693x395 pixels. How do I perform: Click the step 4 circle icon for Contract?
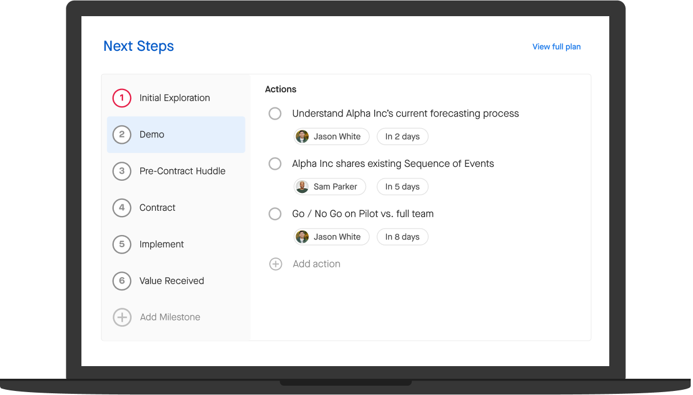click(122, 208)
